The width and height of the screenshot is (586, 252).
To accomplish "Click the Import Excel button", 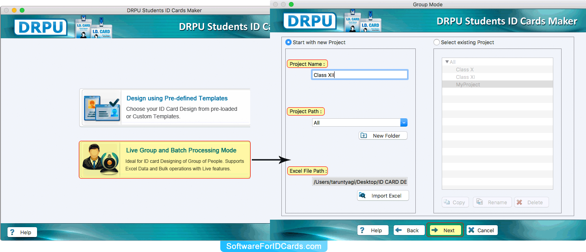I will [383, 196].
